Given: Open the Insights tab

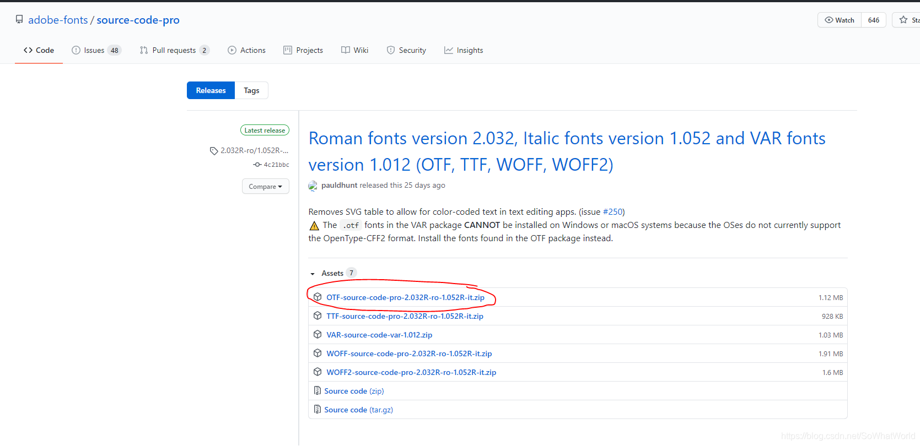Looking at the screenshot, I should coord(464,50).
